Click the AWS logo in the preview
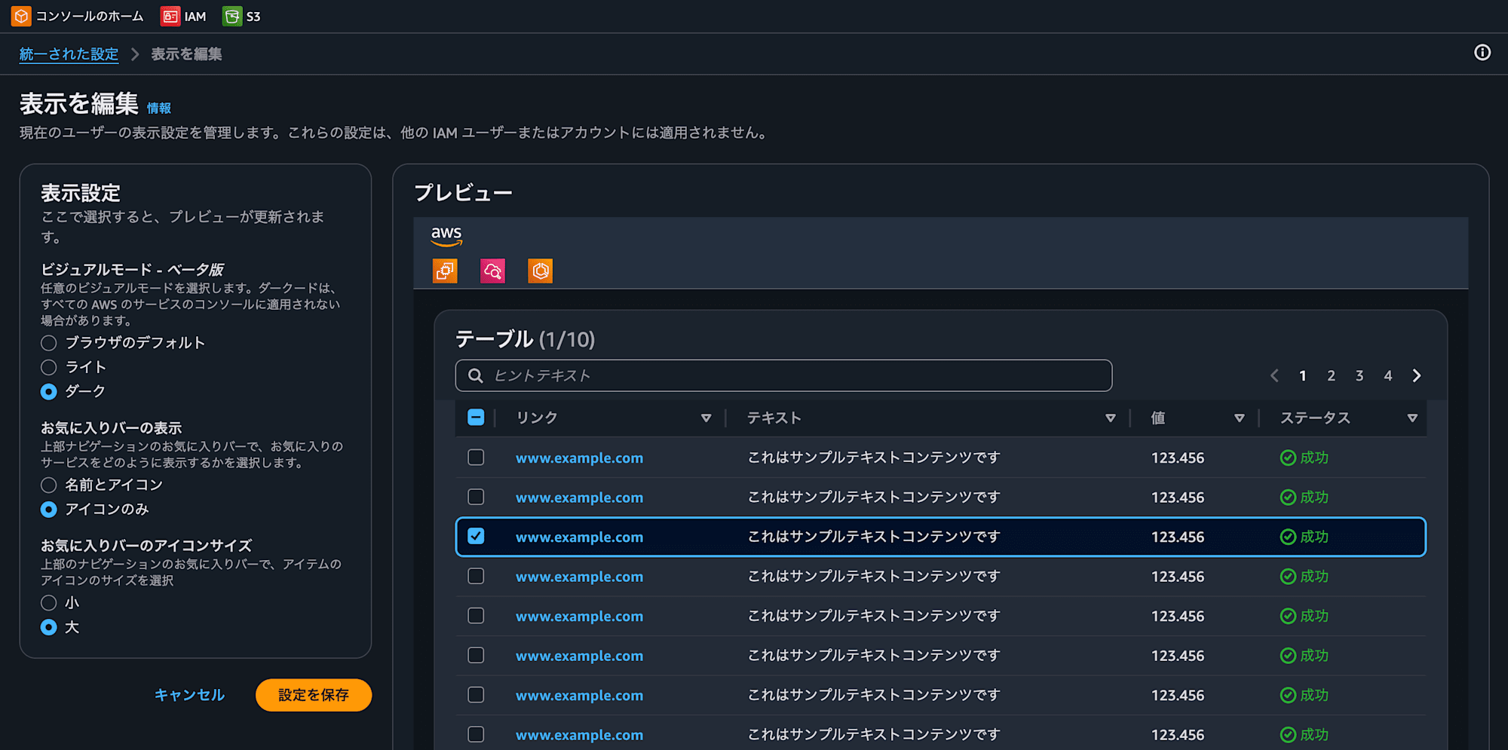Viewport: 1508px width, 750px height. [446, 236]
